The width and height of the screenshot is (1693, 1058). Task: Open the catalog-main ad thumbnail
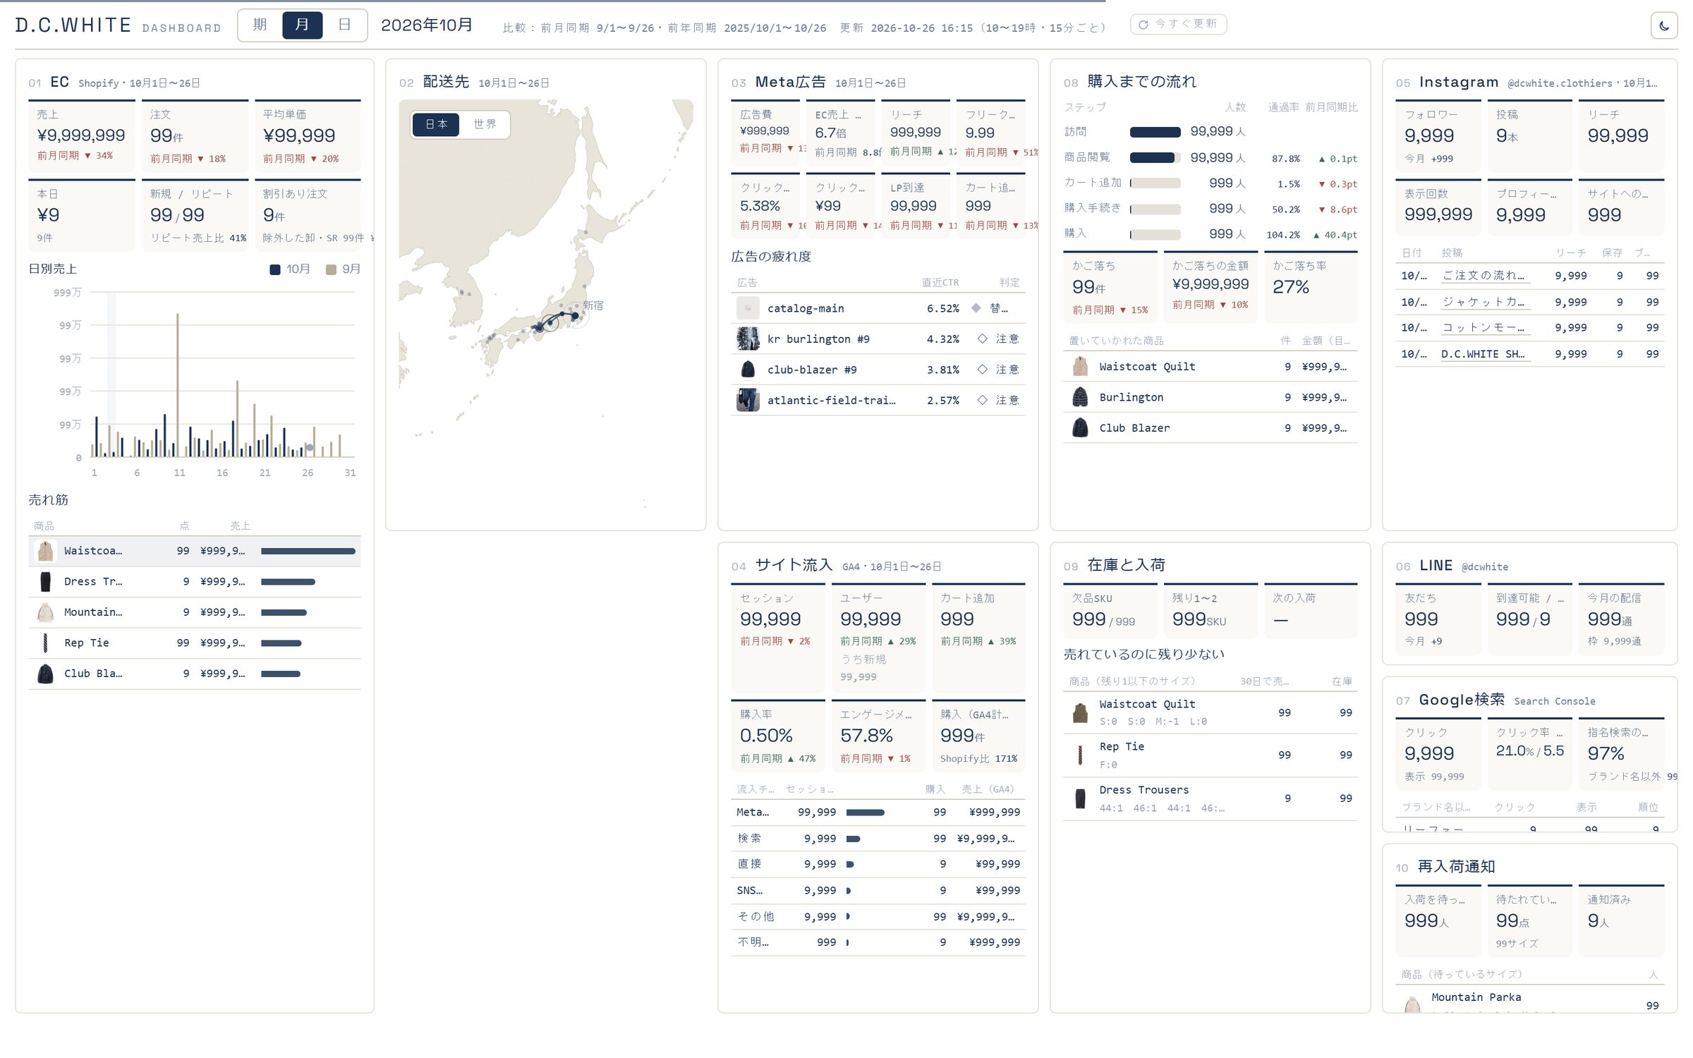pos(748,308)
